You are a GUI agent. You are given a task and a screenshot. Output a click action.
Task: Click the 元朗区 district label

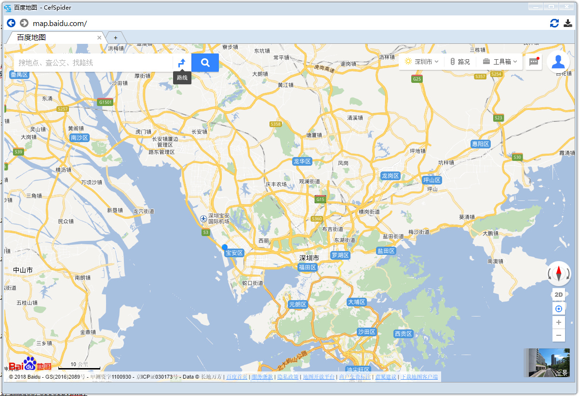(x=297, y=304)
